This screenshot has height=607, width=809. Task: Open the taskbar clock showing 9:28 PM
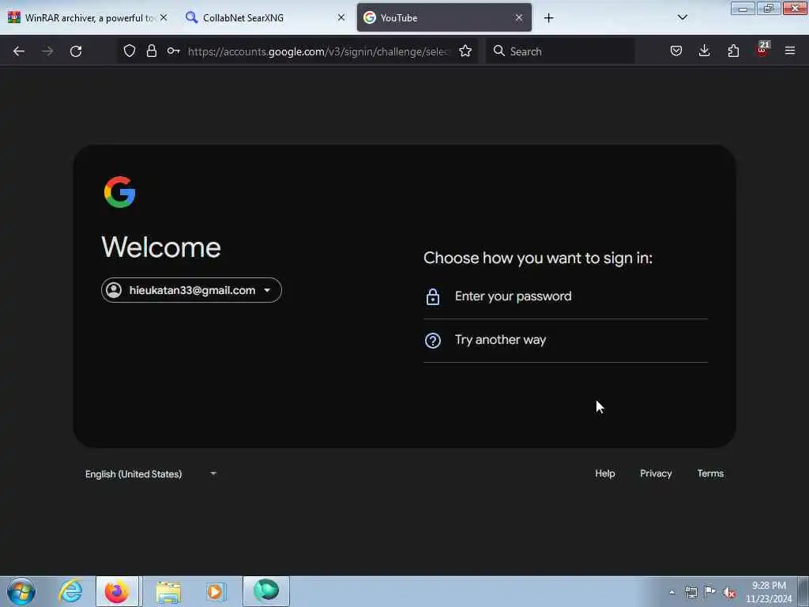click(x=769, y=592)
